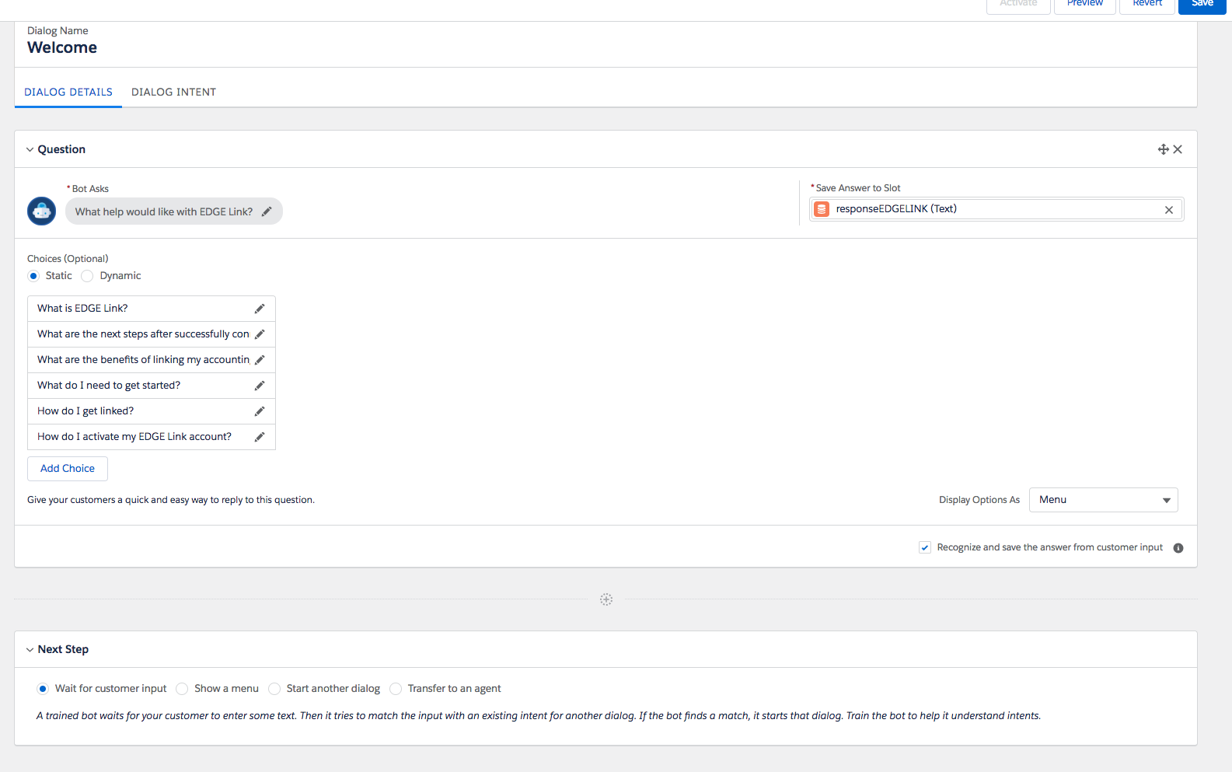The height and width of the screenshot is (772, 1232).
Task: Edit the 'What do I need to get started?' choice
Action: 260,386
